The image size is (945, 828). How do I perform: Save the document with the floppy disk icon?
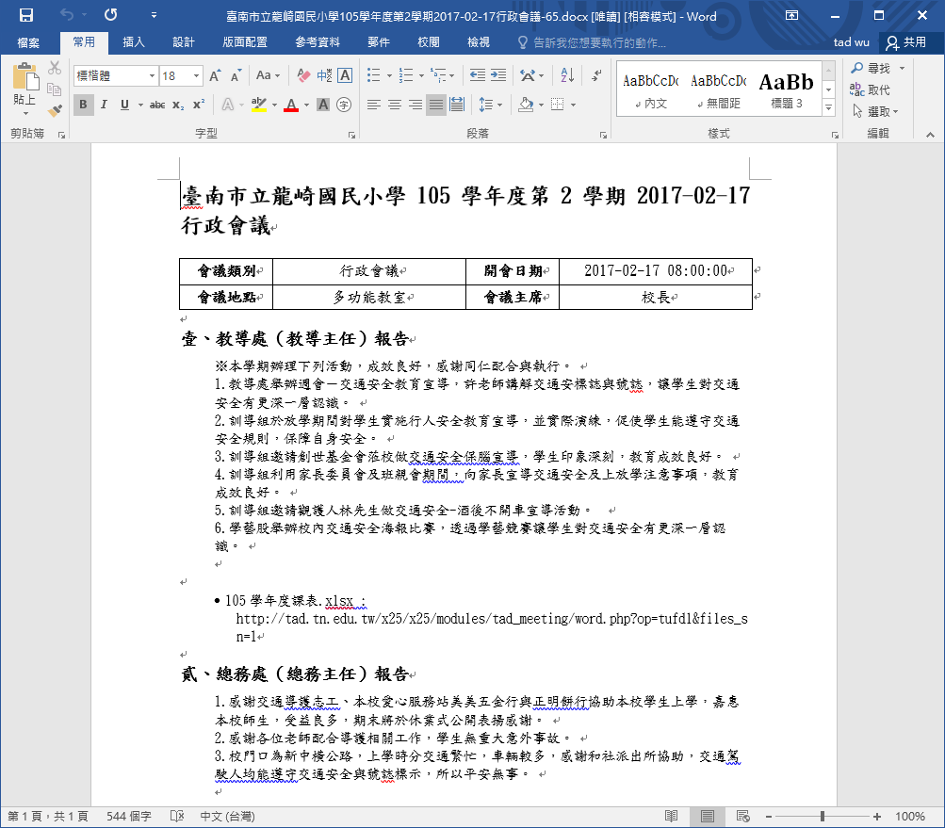click(x=25, y=16)
